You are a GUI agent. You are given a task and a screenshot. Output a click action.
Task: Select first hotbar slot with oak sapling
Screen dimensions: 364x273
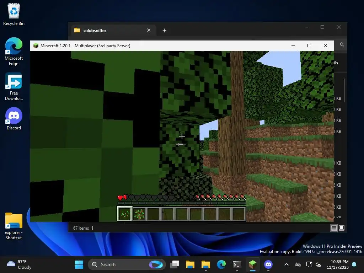(125, 214)
